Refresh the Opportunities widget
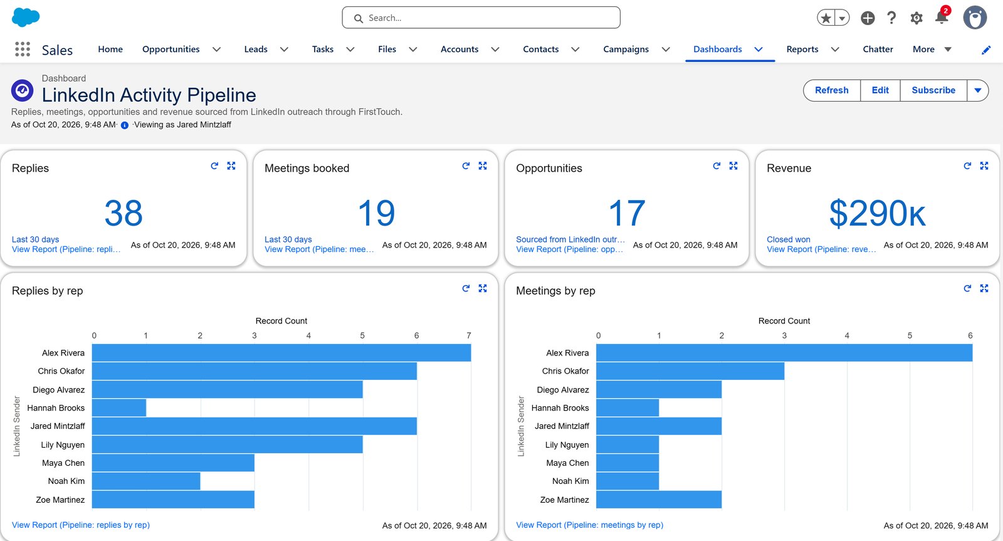This screenshot has width=1003, height=541. [x=717, y=165]
